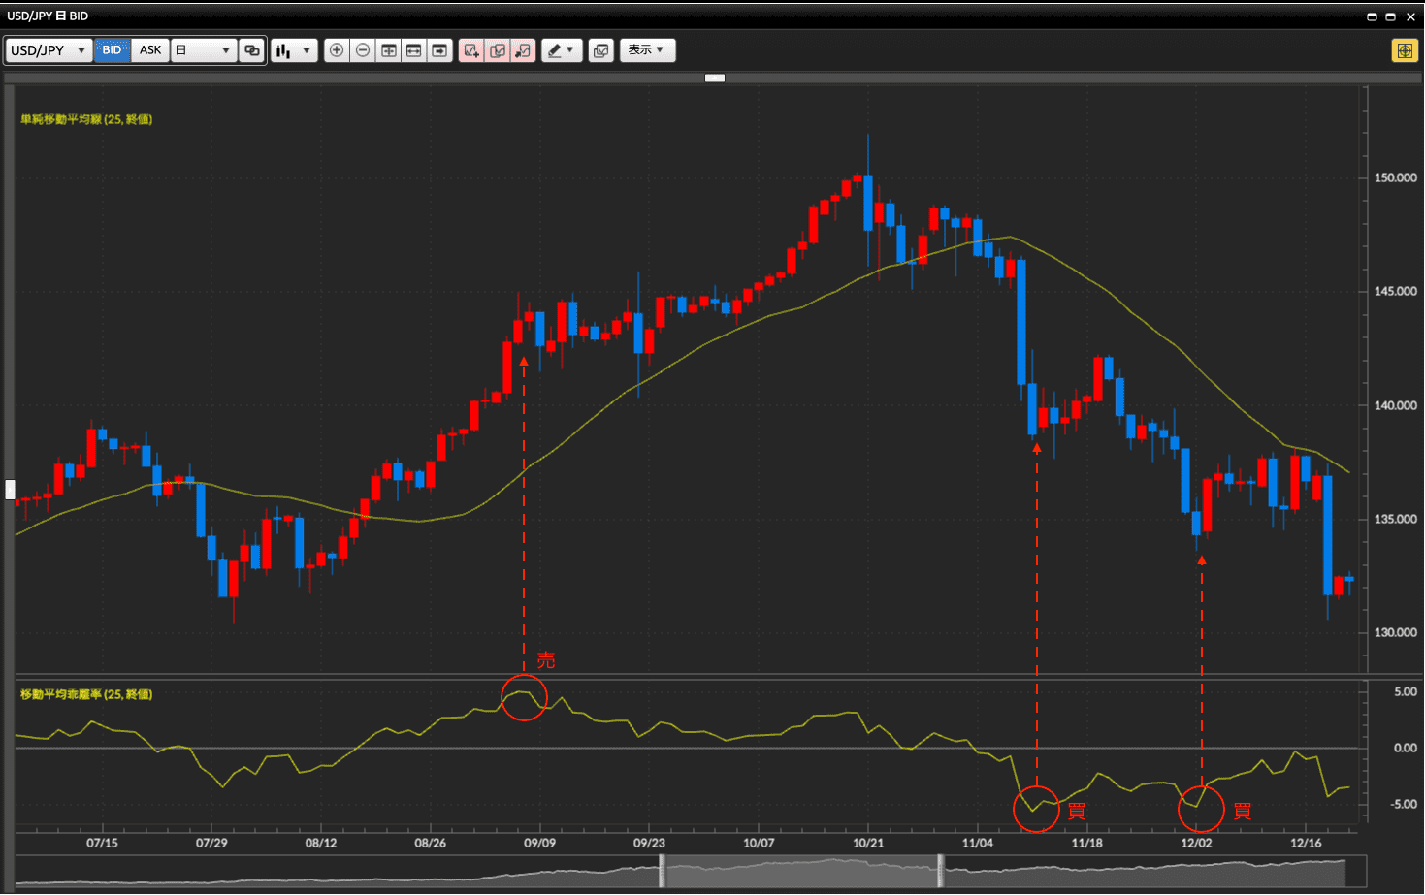
Task: Zoom in with the plus icon
Action: point(337,50)
